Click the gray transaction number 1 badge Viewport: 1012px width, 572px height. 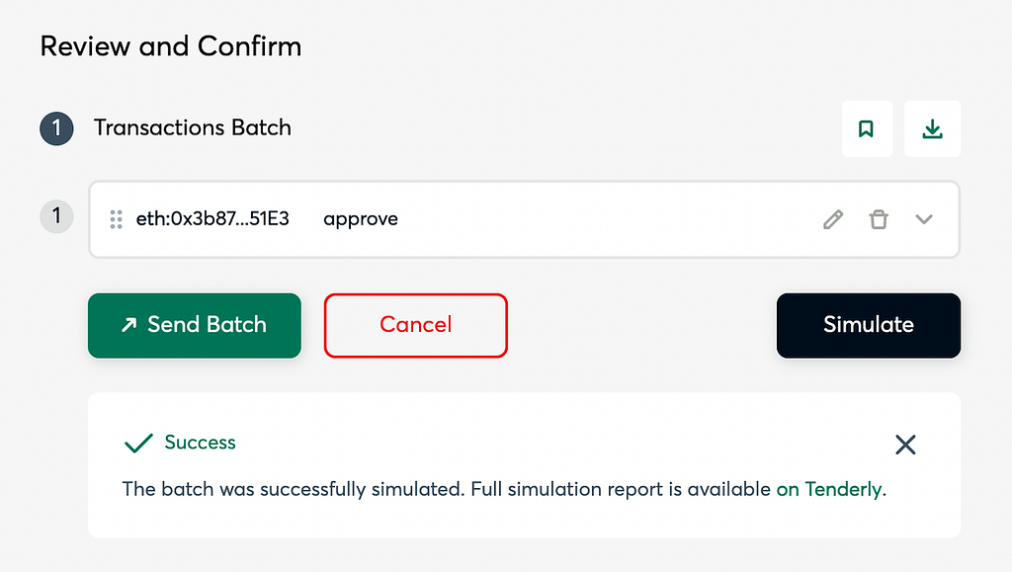56,216
